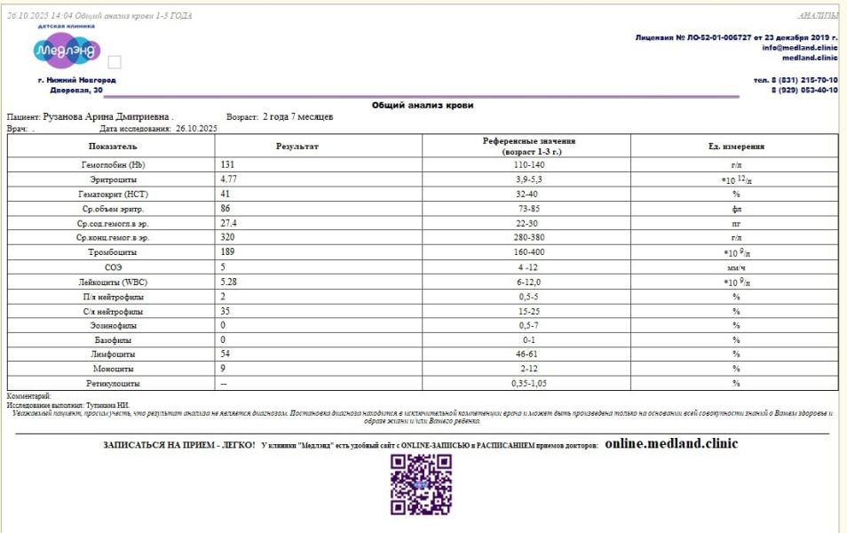Select the Гемоглобин (Hb) result value 131
The height and width of the screenshot is (533, 847).
(228, 165)
